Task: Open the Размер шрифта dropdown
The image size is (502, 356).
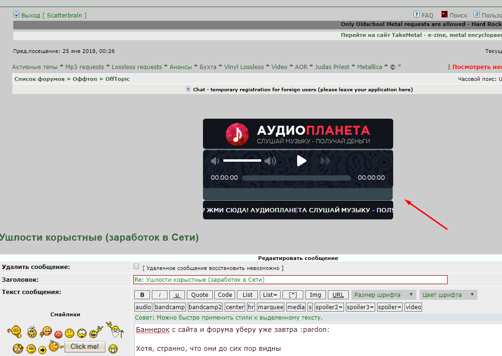Action: tap(384, 295)
